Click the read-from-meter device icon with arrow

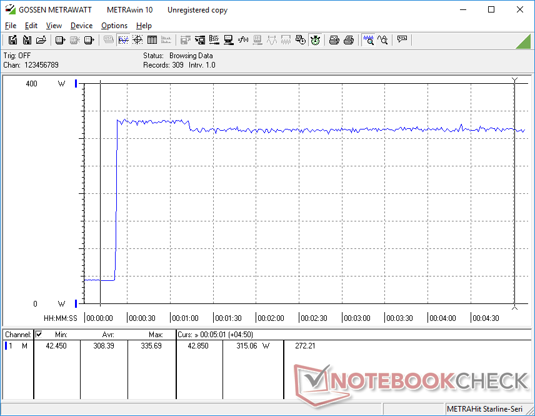click(x=60, y=40)
